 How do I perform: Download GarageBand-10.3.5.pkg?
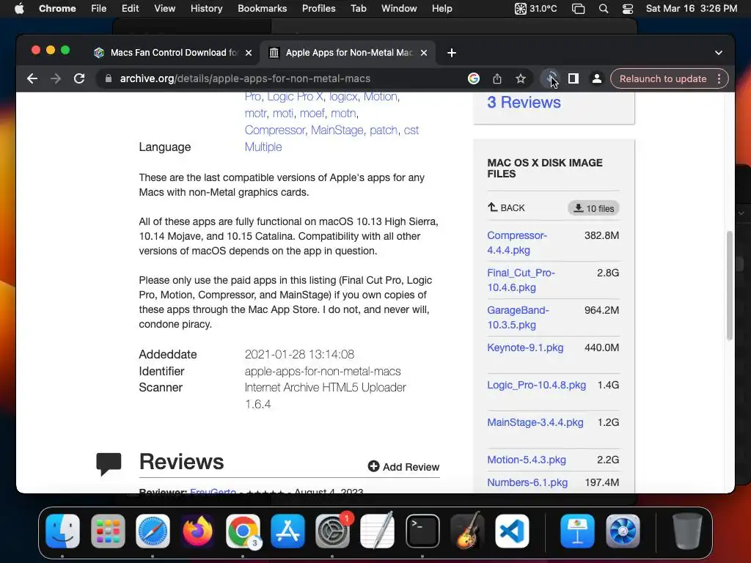point(518,317)
